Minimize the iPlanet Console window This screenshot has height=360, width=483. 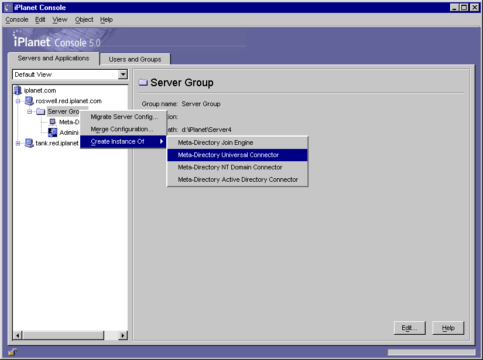454,8
